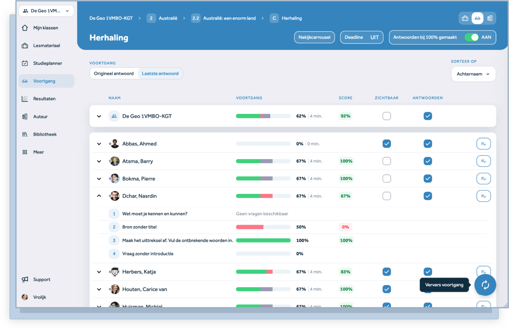Uncheck Zichtbaar checkbox for Abbas, Ahmed
Screen dimensions: 509x331
click(x=386, y=144)
